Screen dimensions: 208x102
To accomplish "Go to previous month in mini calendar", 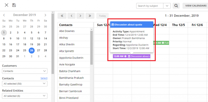I will coord(4,15).
